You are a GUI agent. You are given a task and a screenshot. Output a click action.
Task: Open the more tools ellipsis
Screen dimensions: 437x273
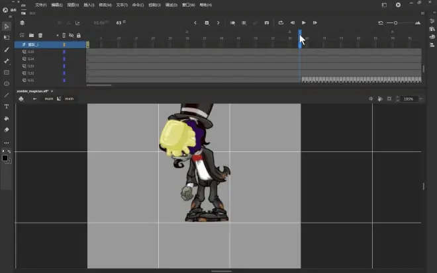pyautogui.click(x=7, y=143)
